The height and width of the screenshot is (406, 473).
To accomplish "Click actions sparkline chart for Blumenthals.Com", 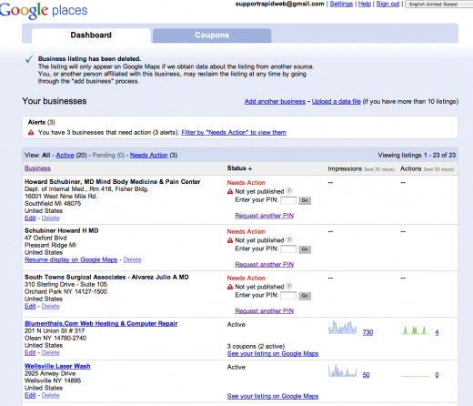I will 415,330.
